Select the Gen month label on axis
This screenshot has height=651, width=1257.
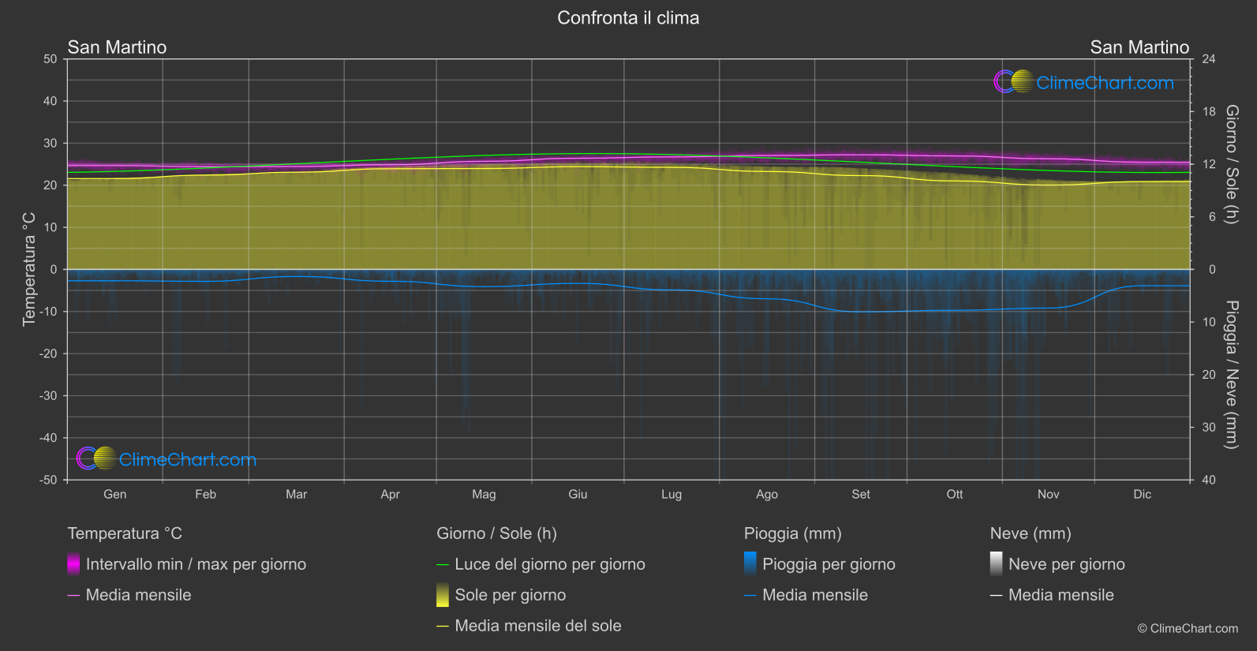point(115,494)
